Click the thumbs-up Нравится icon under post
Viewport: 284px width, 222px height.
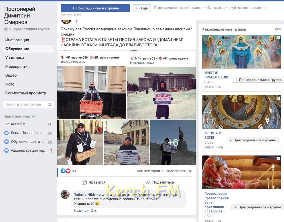84,182
